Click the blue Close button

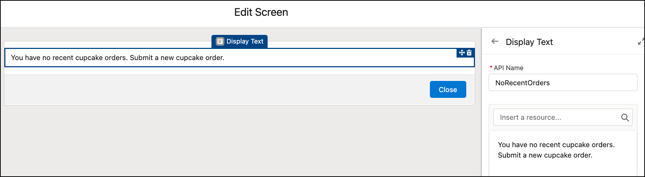point(448,90)
